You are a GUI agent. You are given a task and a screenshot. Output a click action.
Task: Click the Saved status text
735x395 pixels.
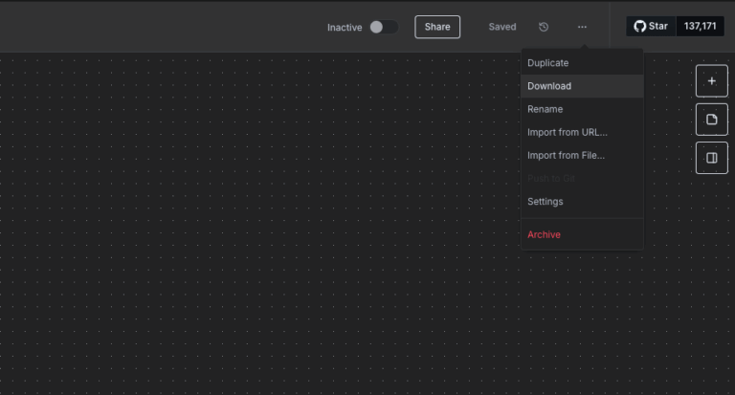tap(501, 27)
